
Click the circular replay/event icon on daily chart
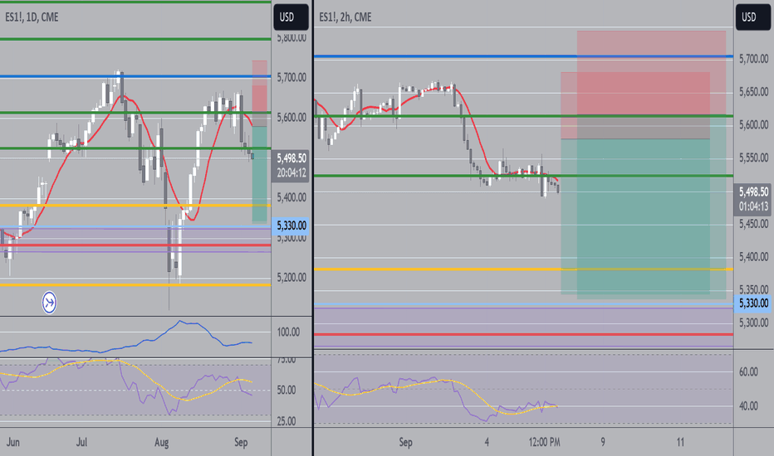pos(49,302)
